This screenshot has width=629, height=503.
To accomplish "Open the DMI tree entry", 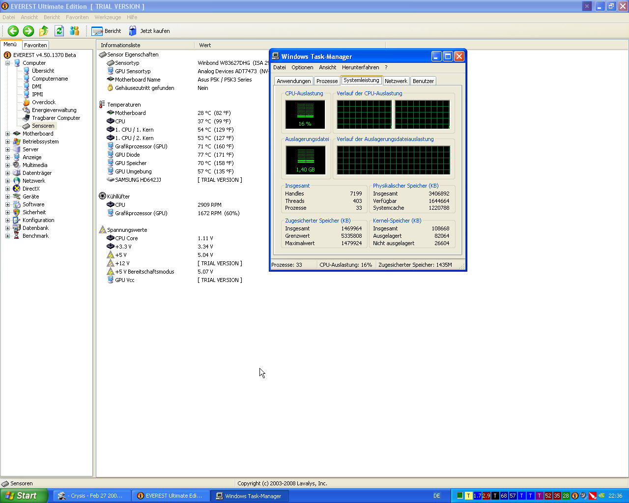I will click(x=37, y=86).
